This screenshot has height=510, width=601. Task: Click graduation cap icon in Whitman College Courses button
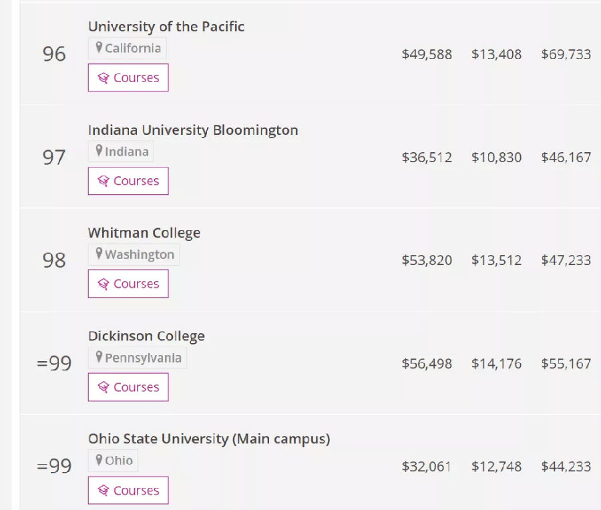[103, 284]
